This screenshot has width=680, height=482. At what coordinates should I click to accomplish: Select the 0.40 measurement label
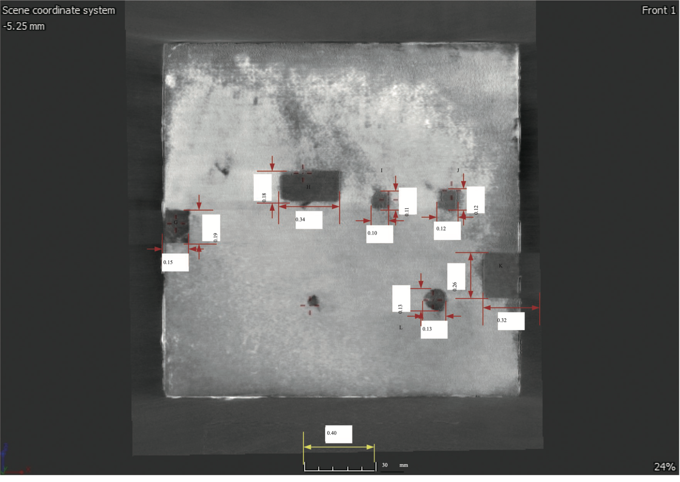pyautogui.click(x=338, y=434)
